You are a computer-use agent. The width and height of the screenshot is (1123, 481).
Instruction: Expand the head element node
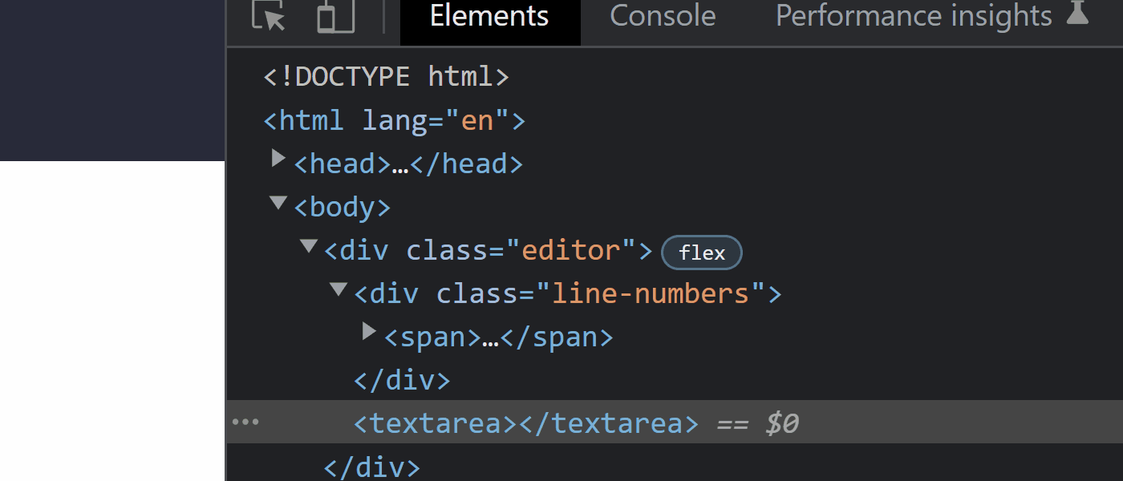(x=278, y=158)
